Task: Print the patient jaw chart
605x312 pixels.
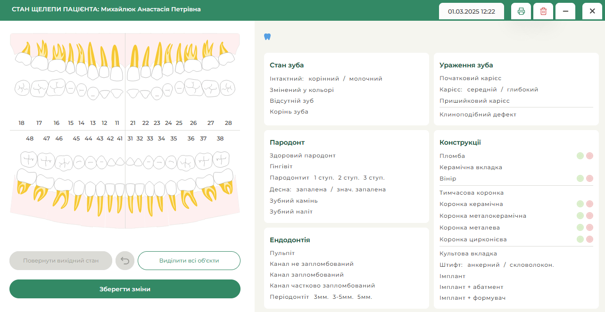Action: tap(521, 11)
